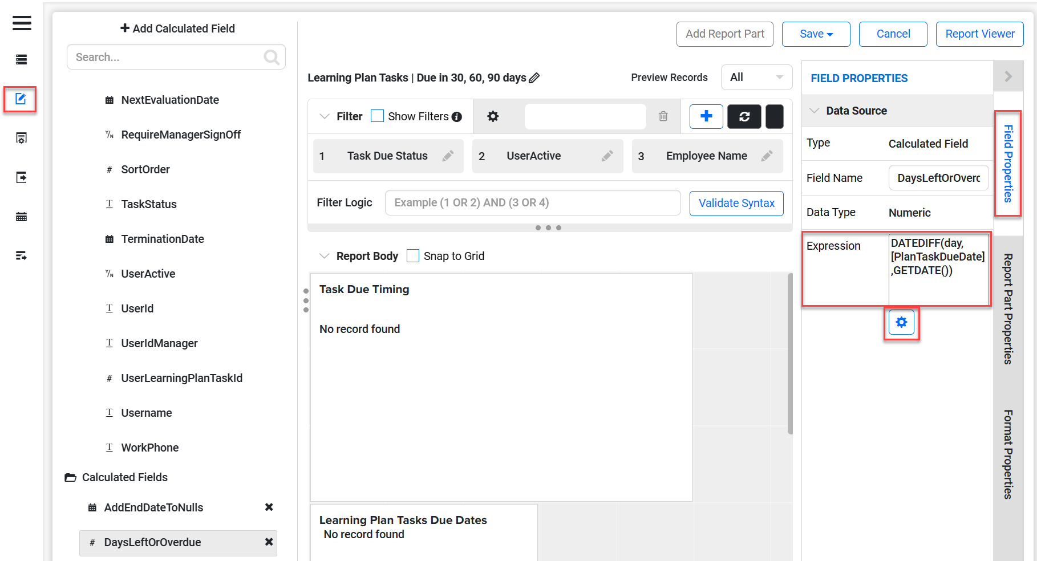Delete filter with trash icon

pos(663,116)
